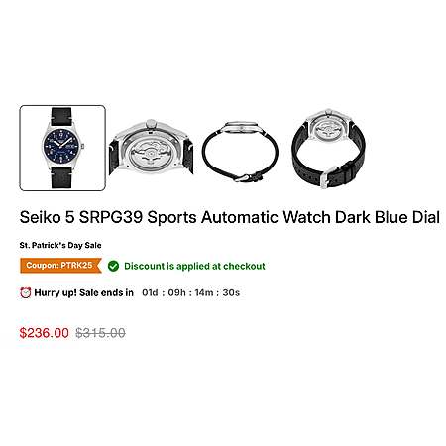Click the struck-through $315.00 original price

point(100,333)
